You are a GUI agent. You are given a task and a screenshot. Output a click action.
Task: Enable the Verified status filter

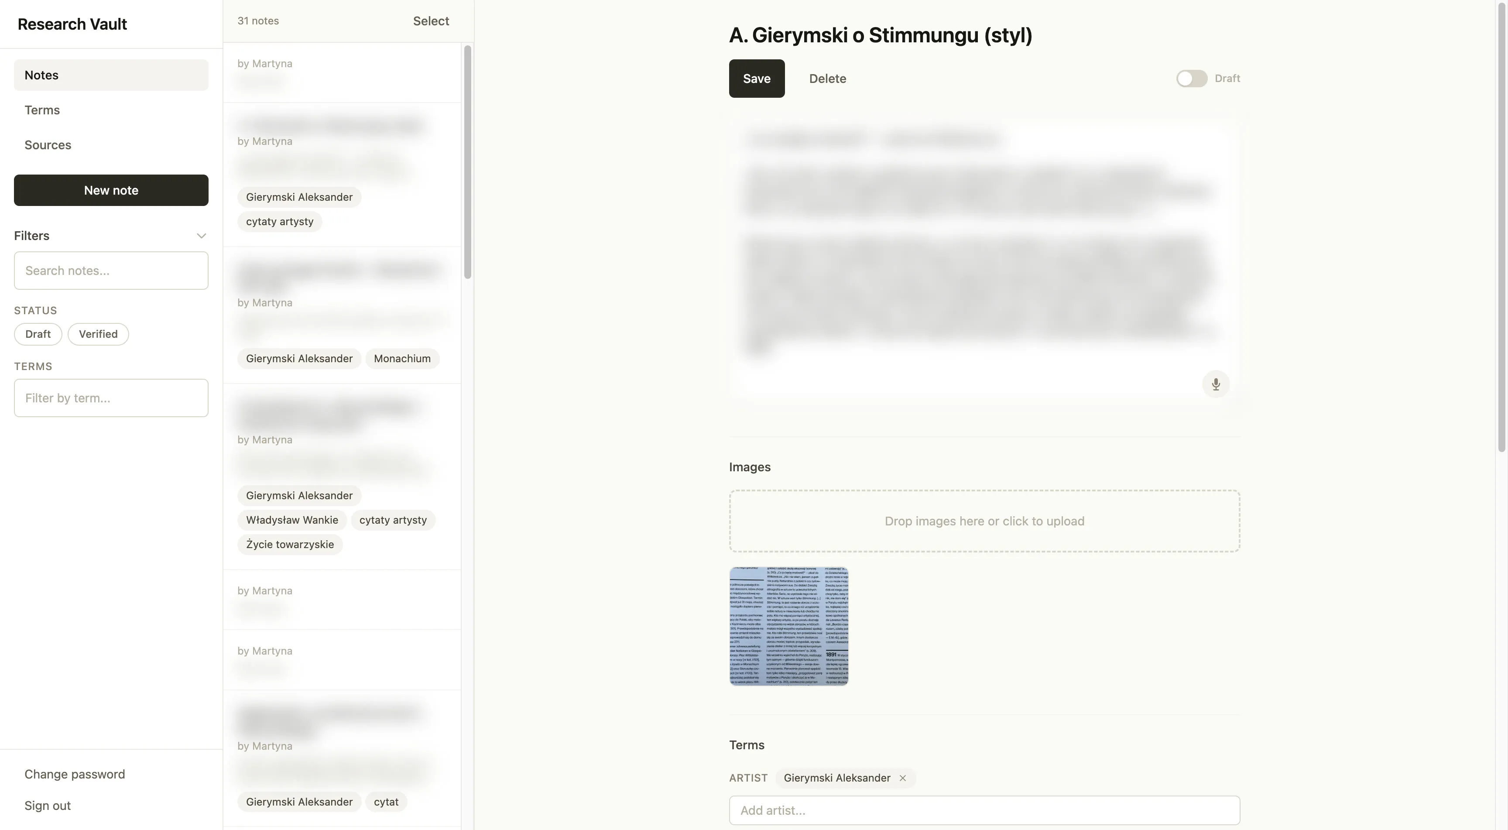click(98, 334)
